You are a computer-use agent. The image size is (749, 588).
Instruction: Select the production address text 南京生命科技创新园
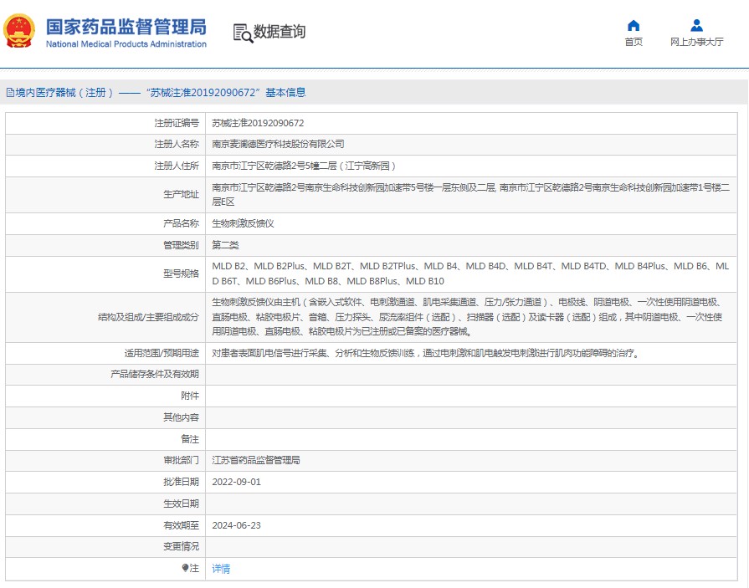[x=470, y=194]
